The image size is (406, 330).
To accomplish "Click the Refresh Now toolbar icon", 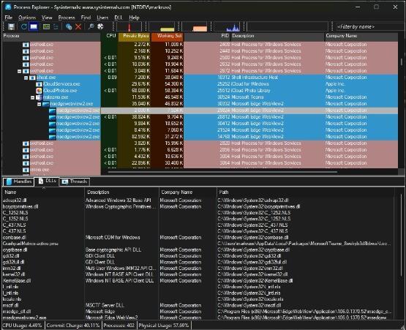I will click(x=24, y=26).
